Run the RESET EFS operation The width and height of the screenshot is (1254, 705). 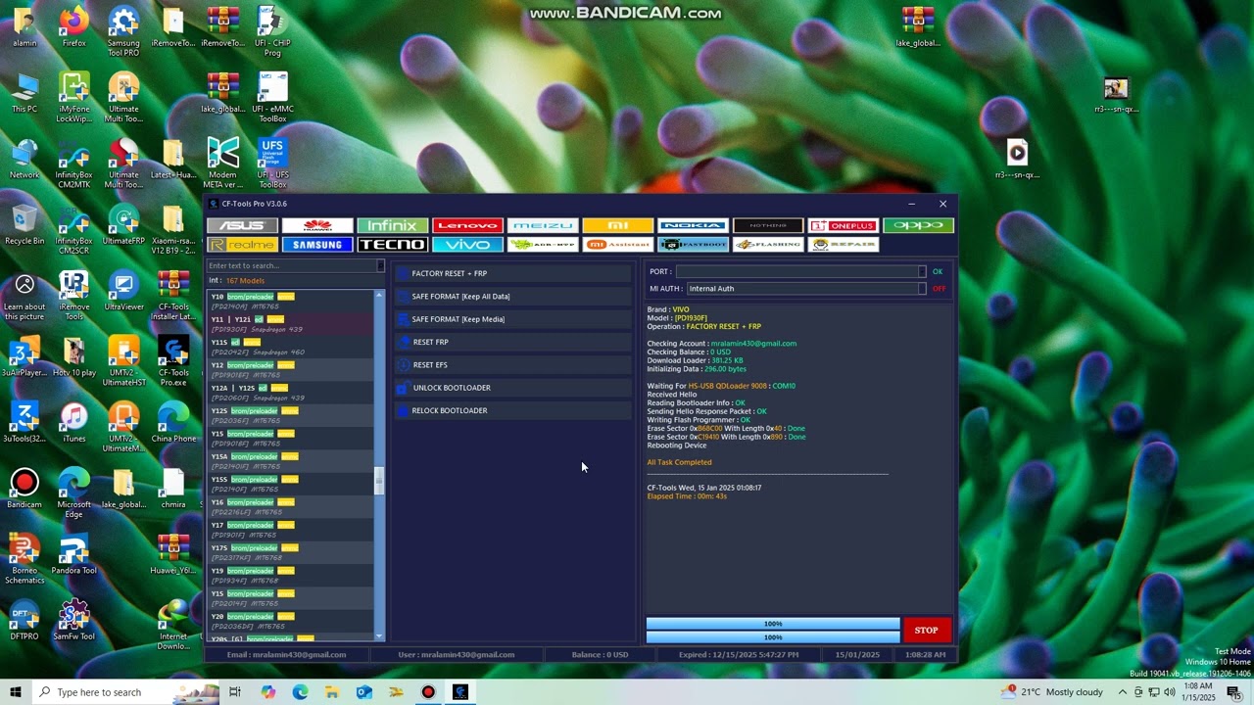(x=513, y=364)
